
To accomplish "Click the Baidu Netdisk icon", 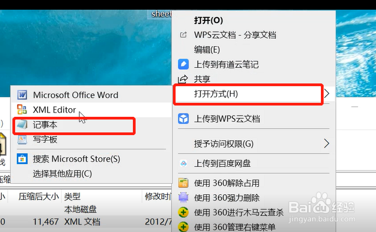I will tap(184, 164).
